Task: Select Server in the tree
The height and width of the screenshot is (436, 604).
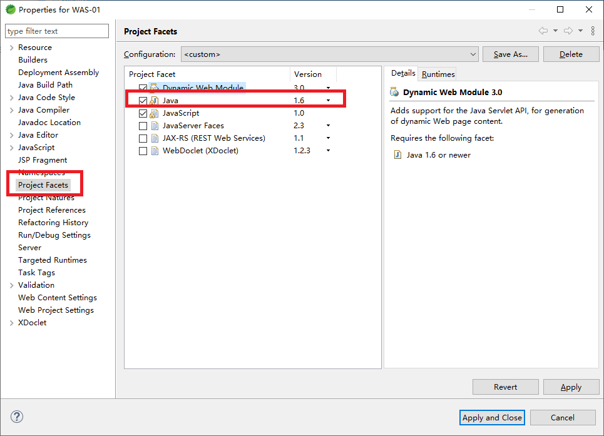Action: 29,248
